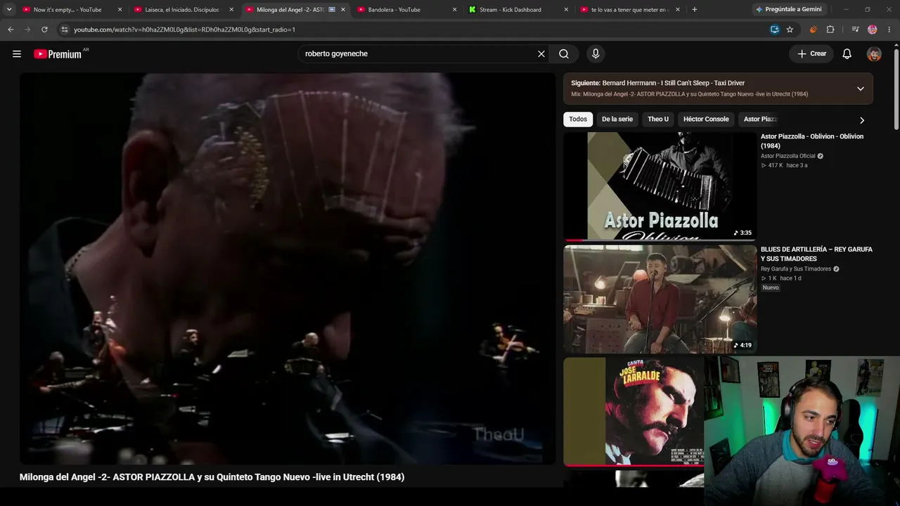The width and height of the screenshot is (900, 506).
Task: Click the 'Crear' button
Action: pyautogui.click(x=812, y=54)
